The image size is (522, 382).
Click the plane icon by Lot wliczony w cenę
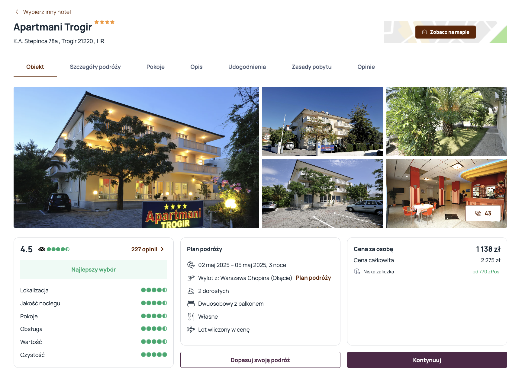[x=191, y=329]
